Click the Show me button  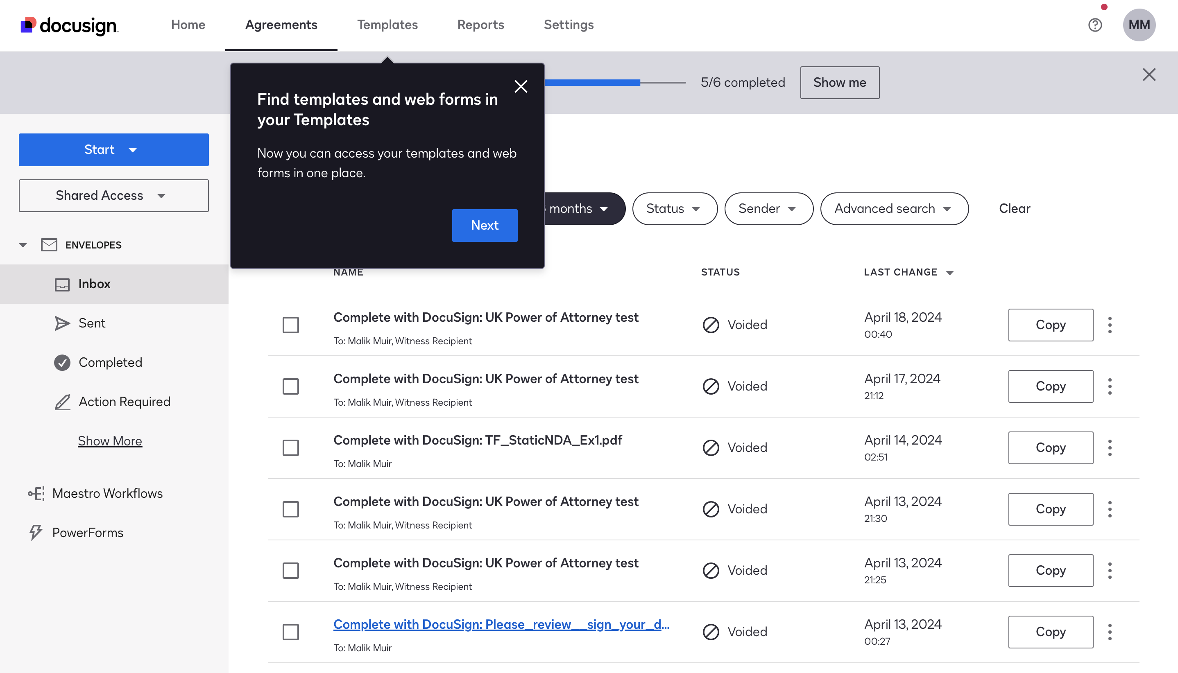point(840,83)
